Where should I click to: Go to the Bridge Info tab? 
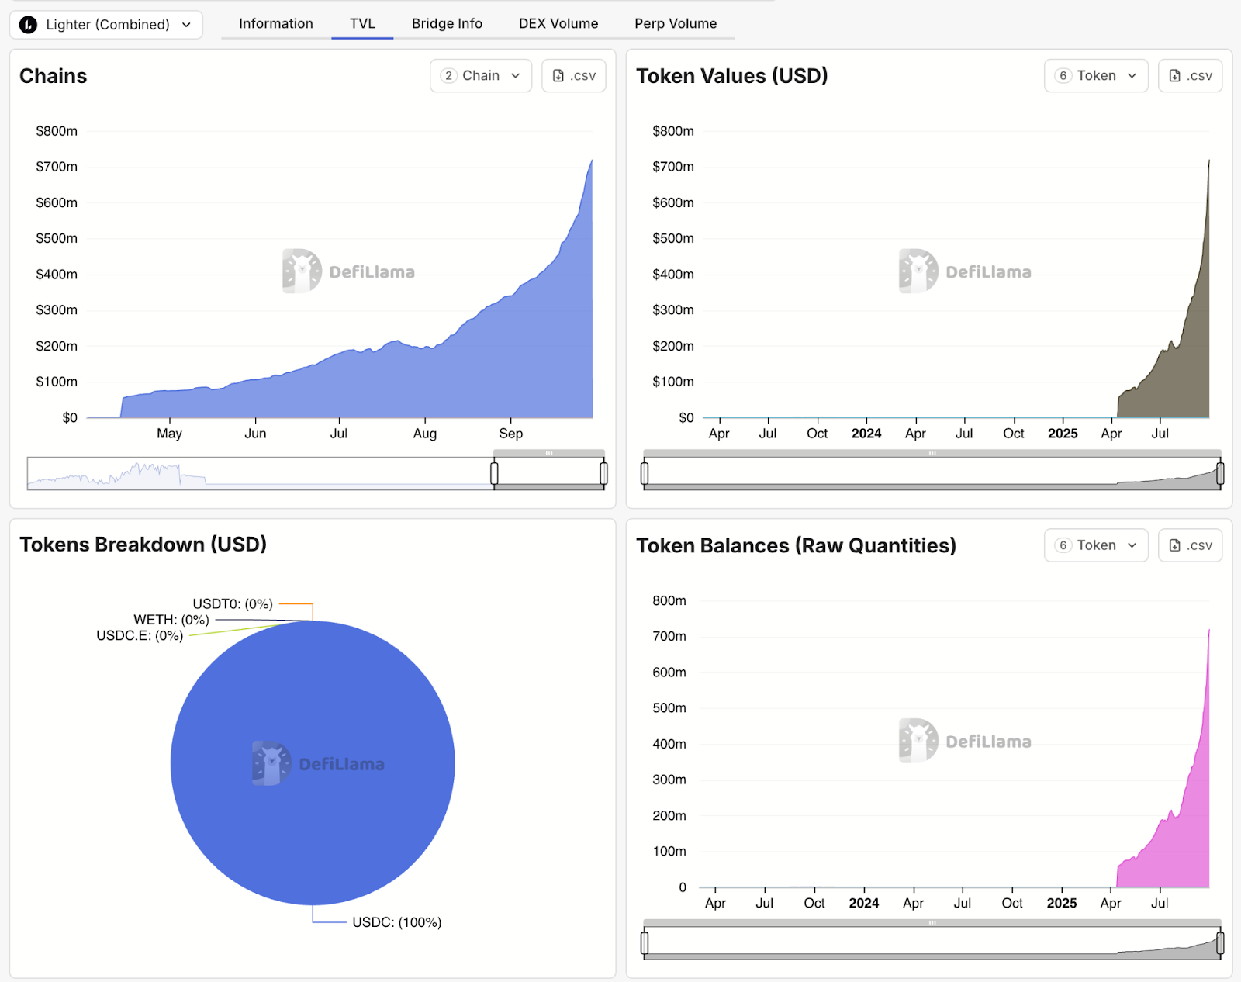pos(447,23)
